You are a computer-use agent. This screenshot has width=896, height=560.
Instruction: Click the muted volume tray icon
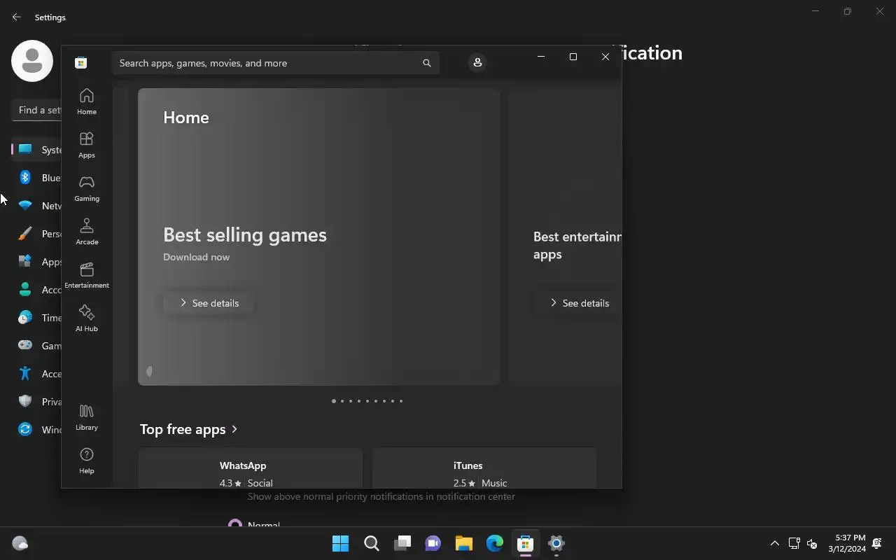[x=812, y=543]
